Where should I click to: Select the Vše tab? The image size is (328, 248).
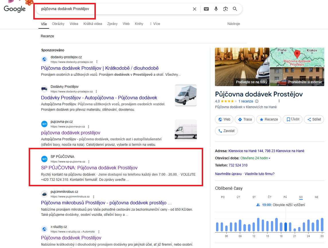[x=44, y=24]
